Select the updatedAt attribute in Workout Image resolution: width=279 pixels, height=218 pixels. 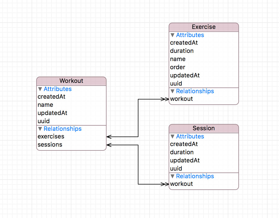52,113
